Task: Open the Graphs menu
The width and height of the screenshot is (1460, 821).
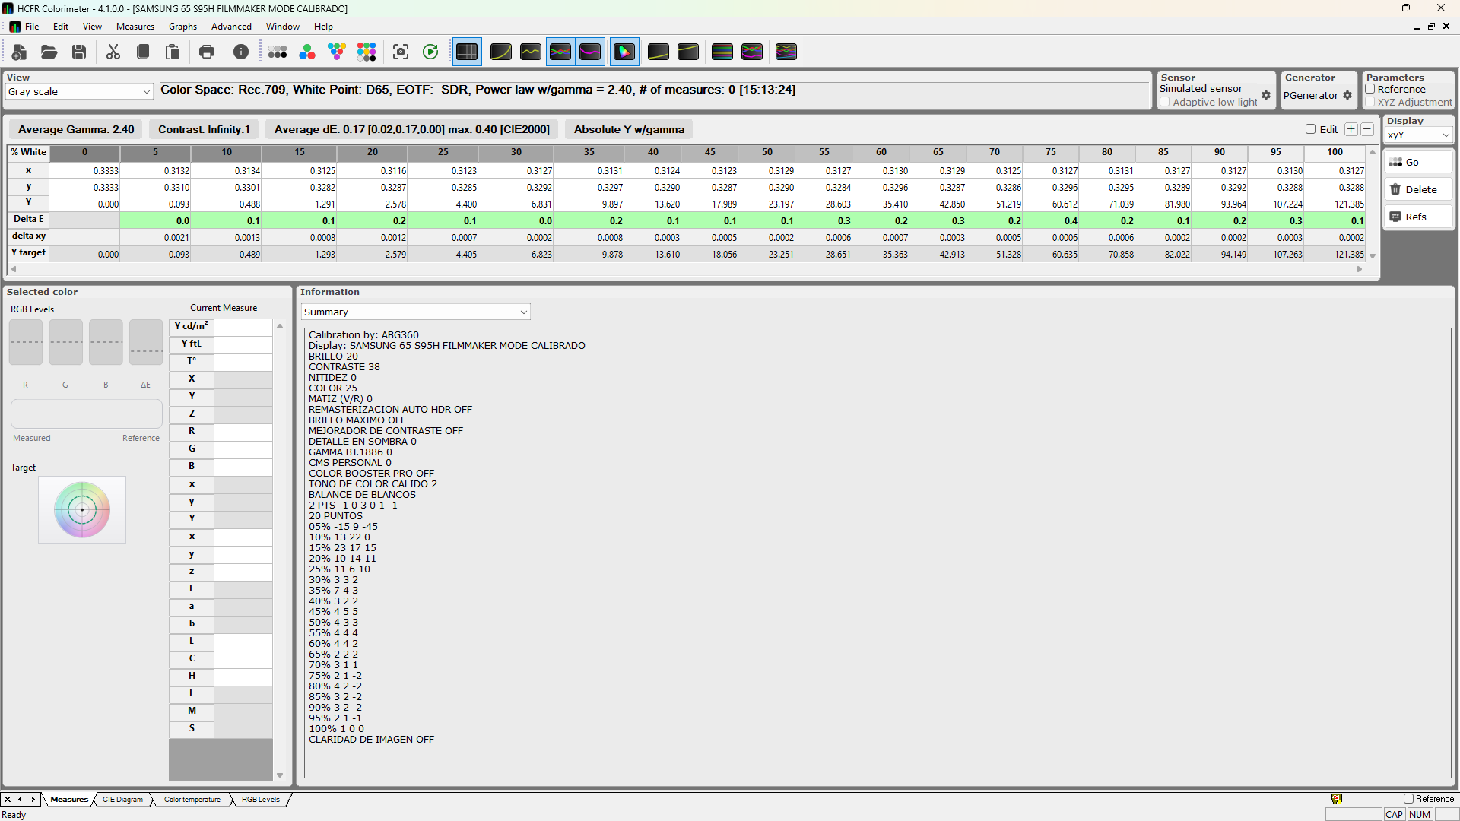Action: tap(182, 26)
